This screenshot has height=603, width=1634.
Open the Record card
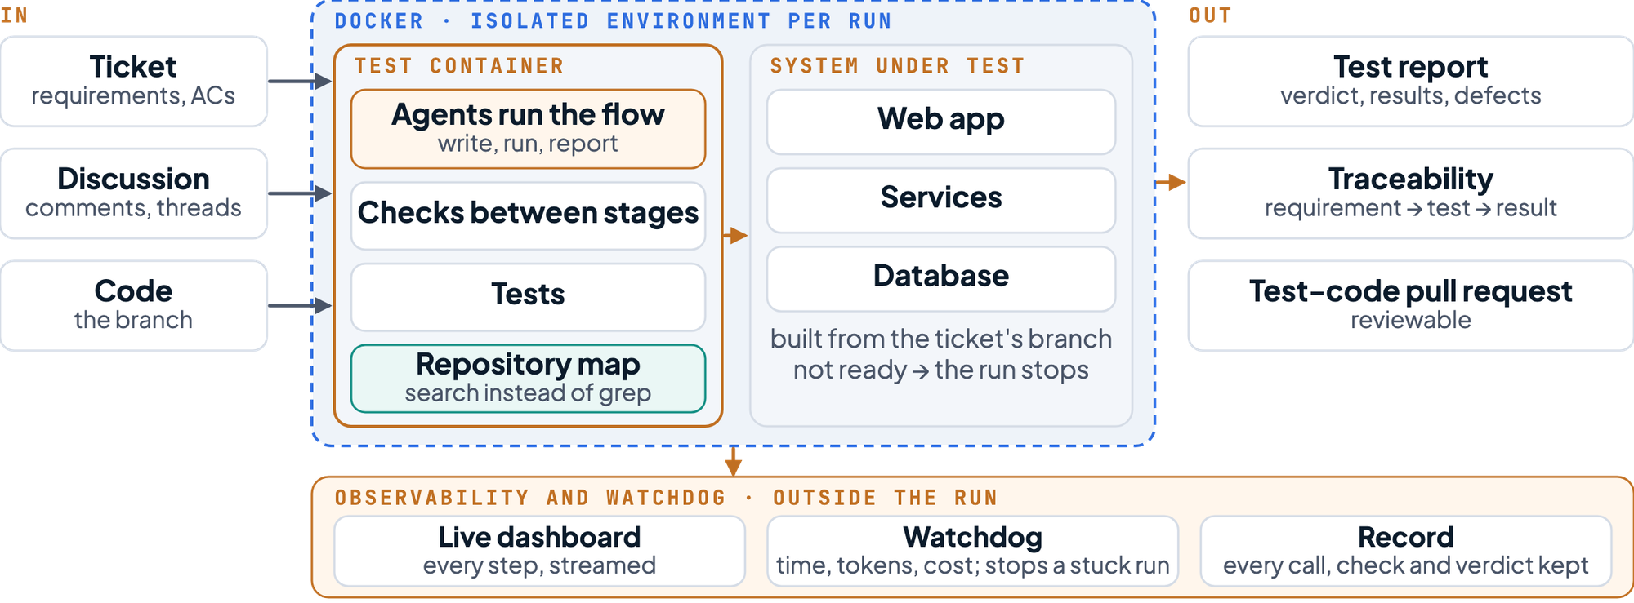point(1405,551)
